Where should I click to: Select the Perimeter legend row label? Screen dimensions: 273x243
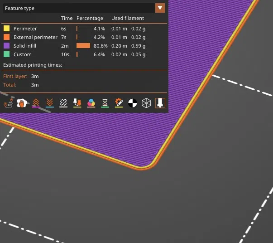[25, 29]
